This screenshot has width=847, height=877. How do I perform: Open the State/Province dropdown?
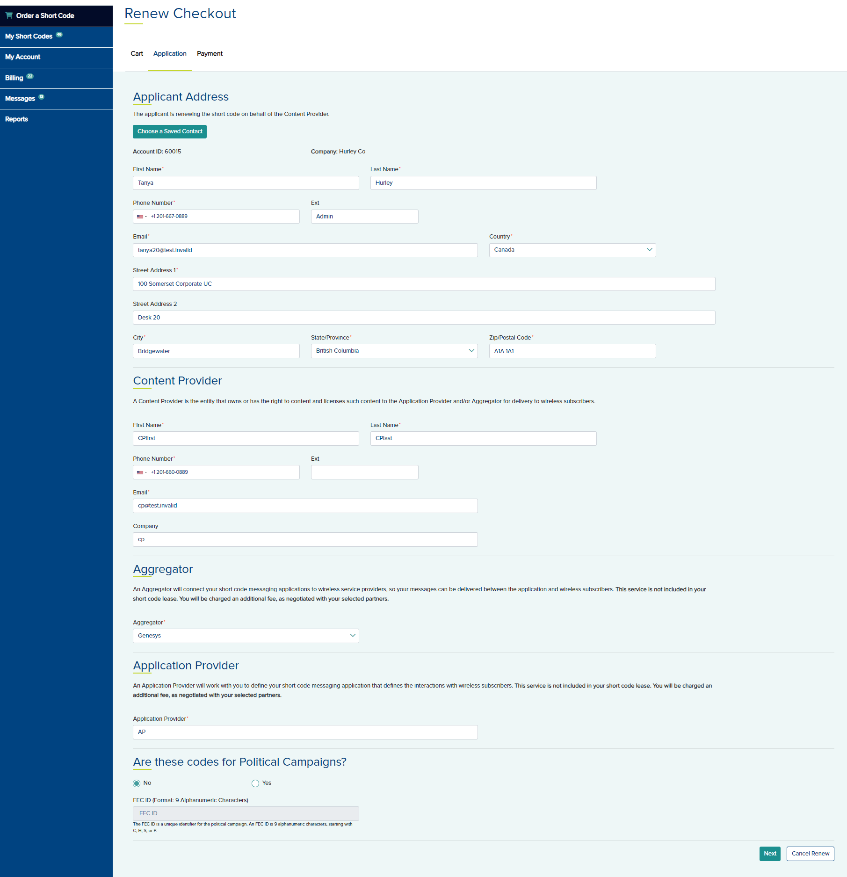pyautogui.click(x=394, y=351)
